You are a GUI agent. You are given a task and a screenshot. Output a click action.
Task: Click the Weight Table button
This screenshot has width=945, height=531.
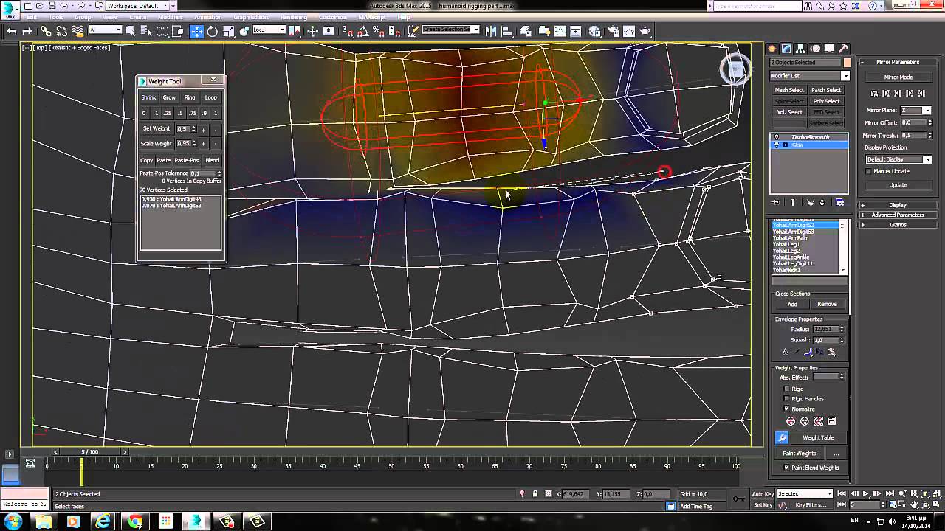[818, 437]
